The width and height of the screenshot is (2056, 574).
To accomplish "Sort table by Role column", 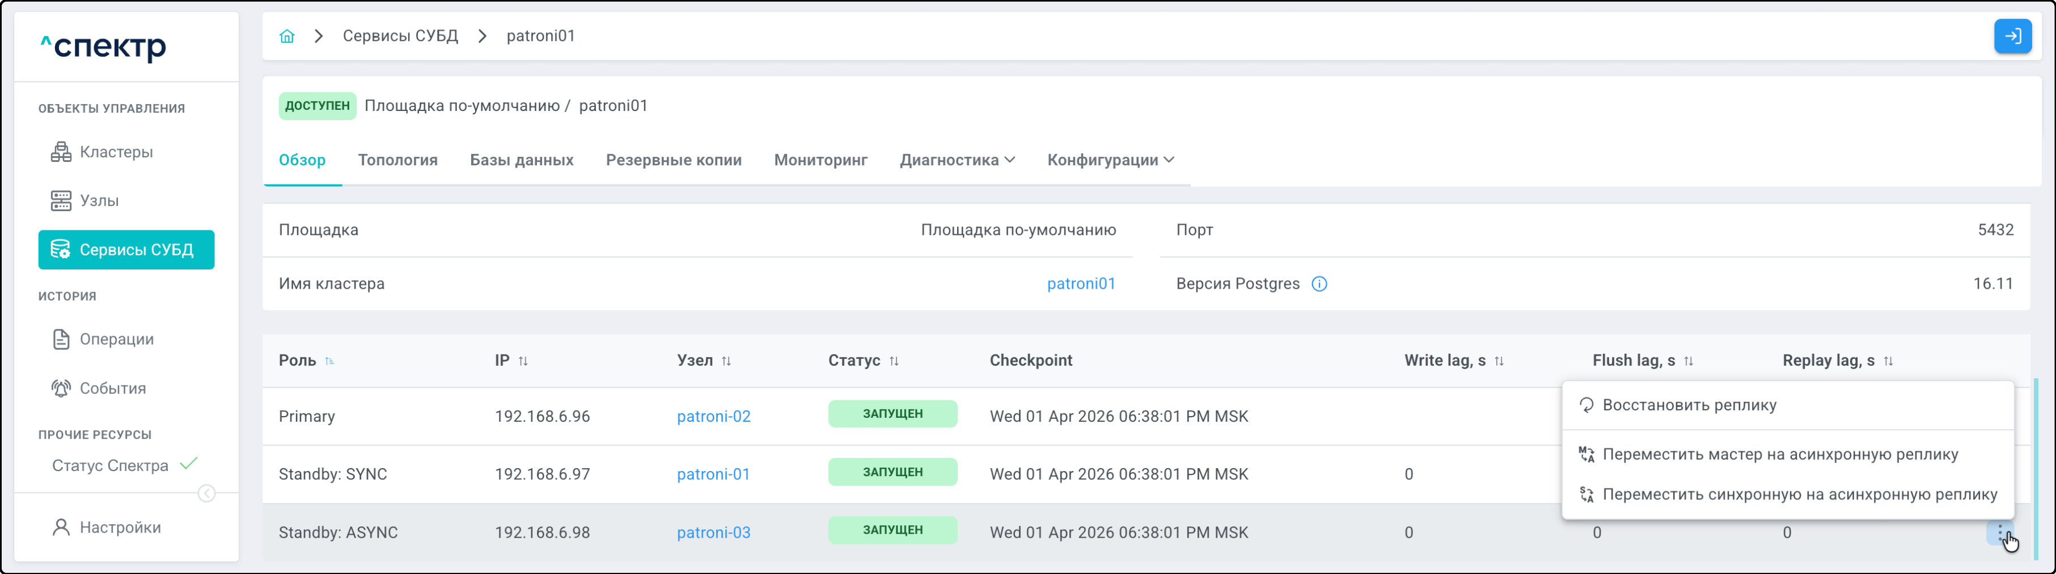I will (x=329, y=361).
